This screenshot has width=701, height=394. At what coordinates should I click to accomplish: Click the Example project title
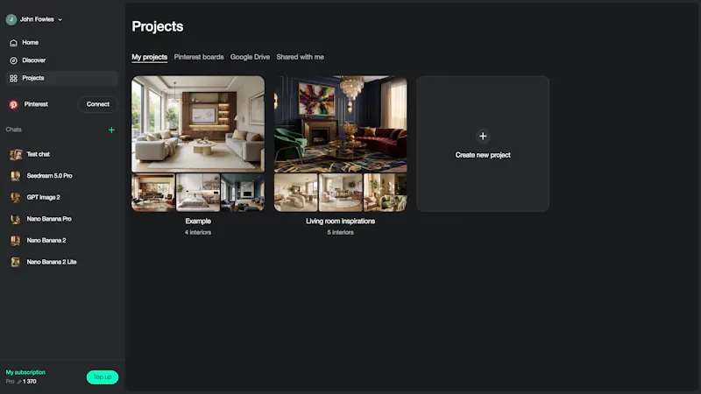tap(198, 222)
